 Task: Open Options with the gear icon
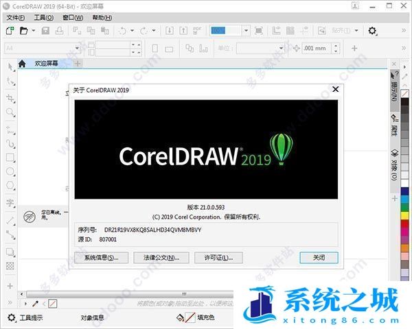372,31
